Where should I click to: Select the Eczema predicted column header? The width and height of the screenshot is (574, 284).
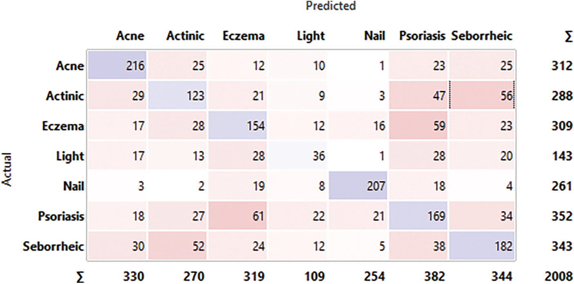(x=243, y=36)
